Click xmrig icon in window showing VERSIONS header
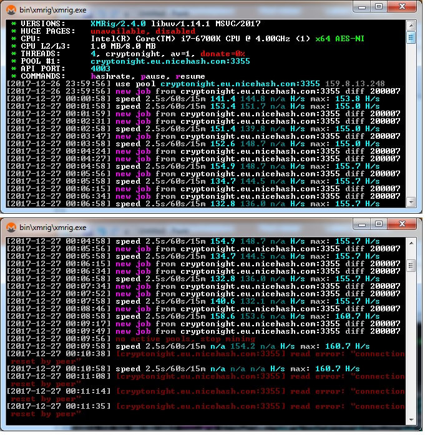The image size is (425, 435). coord(11,10)
